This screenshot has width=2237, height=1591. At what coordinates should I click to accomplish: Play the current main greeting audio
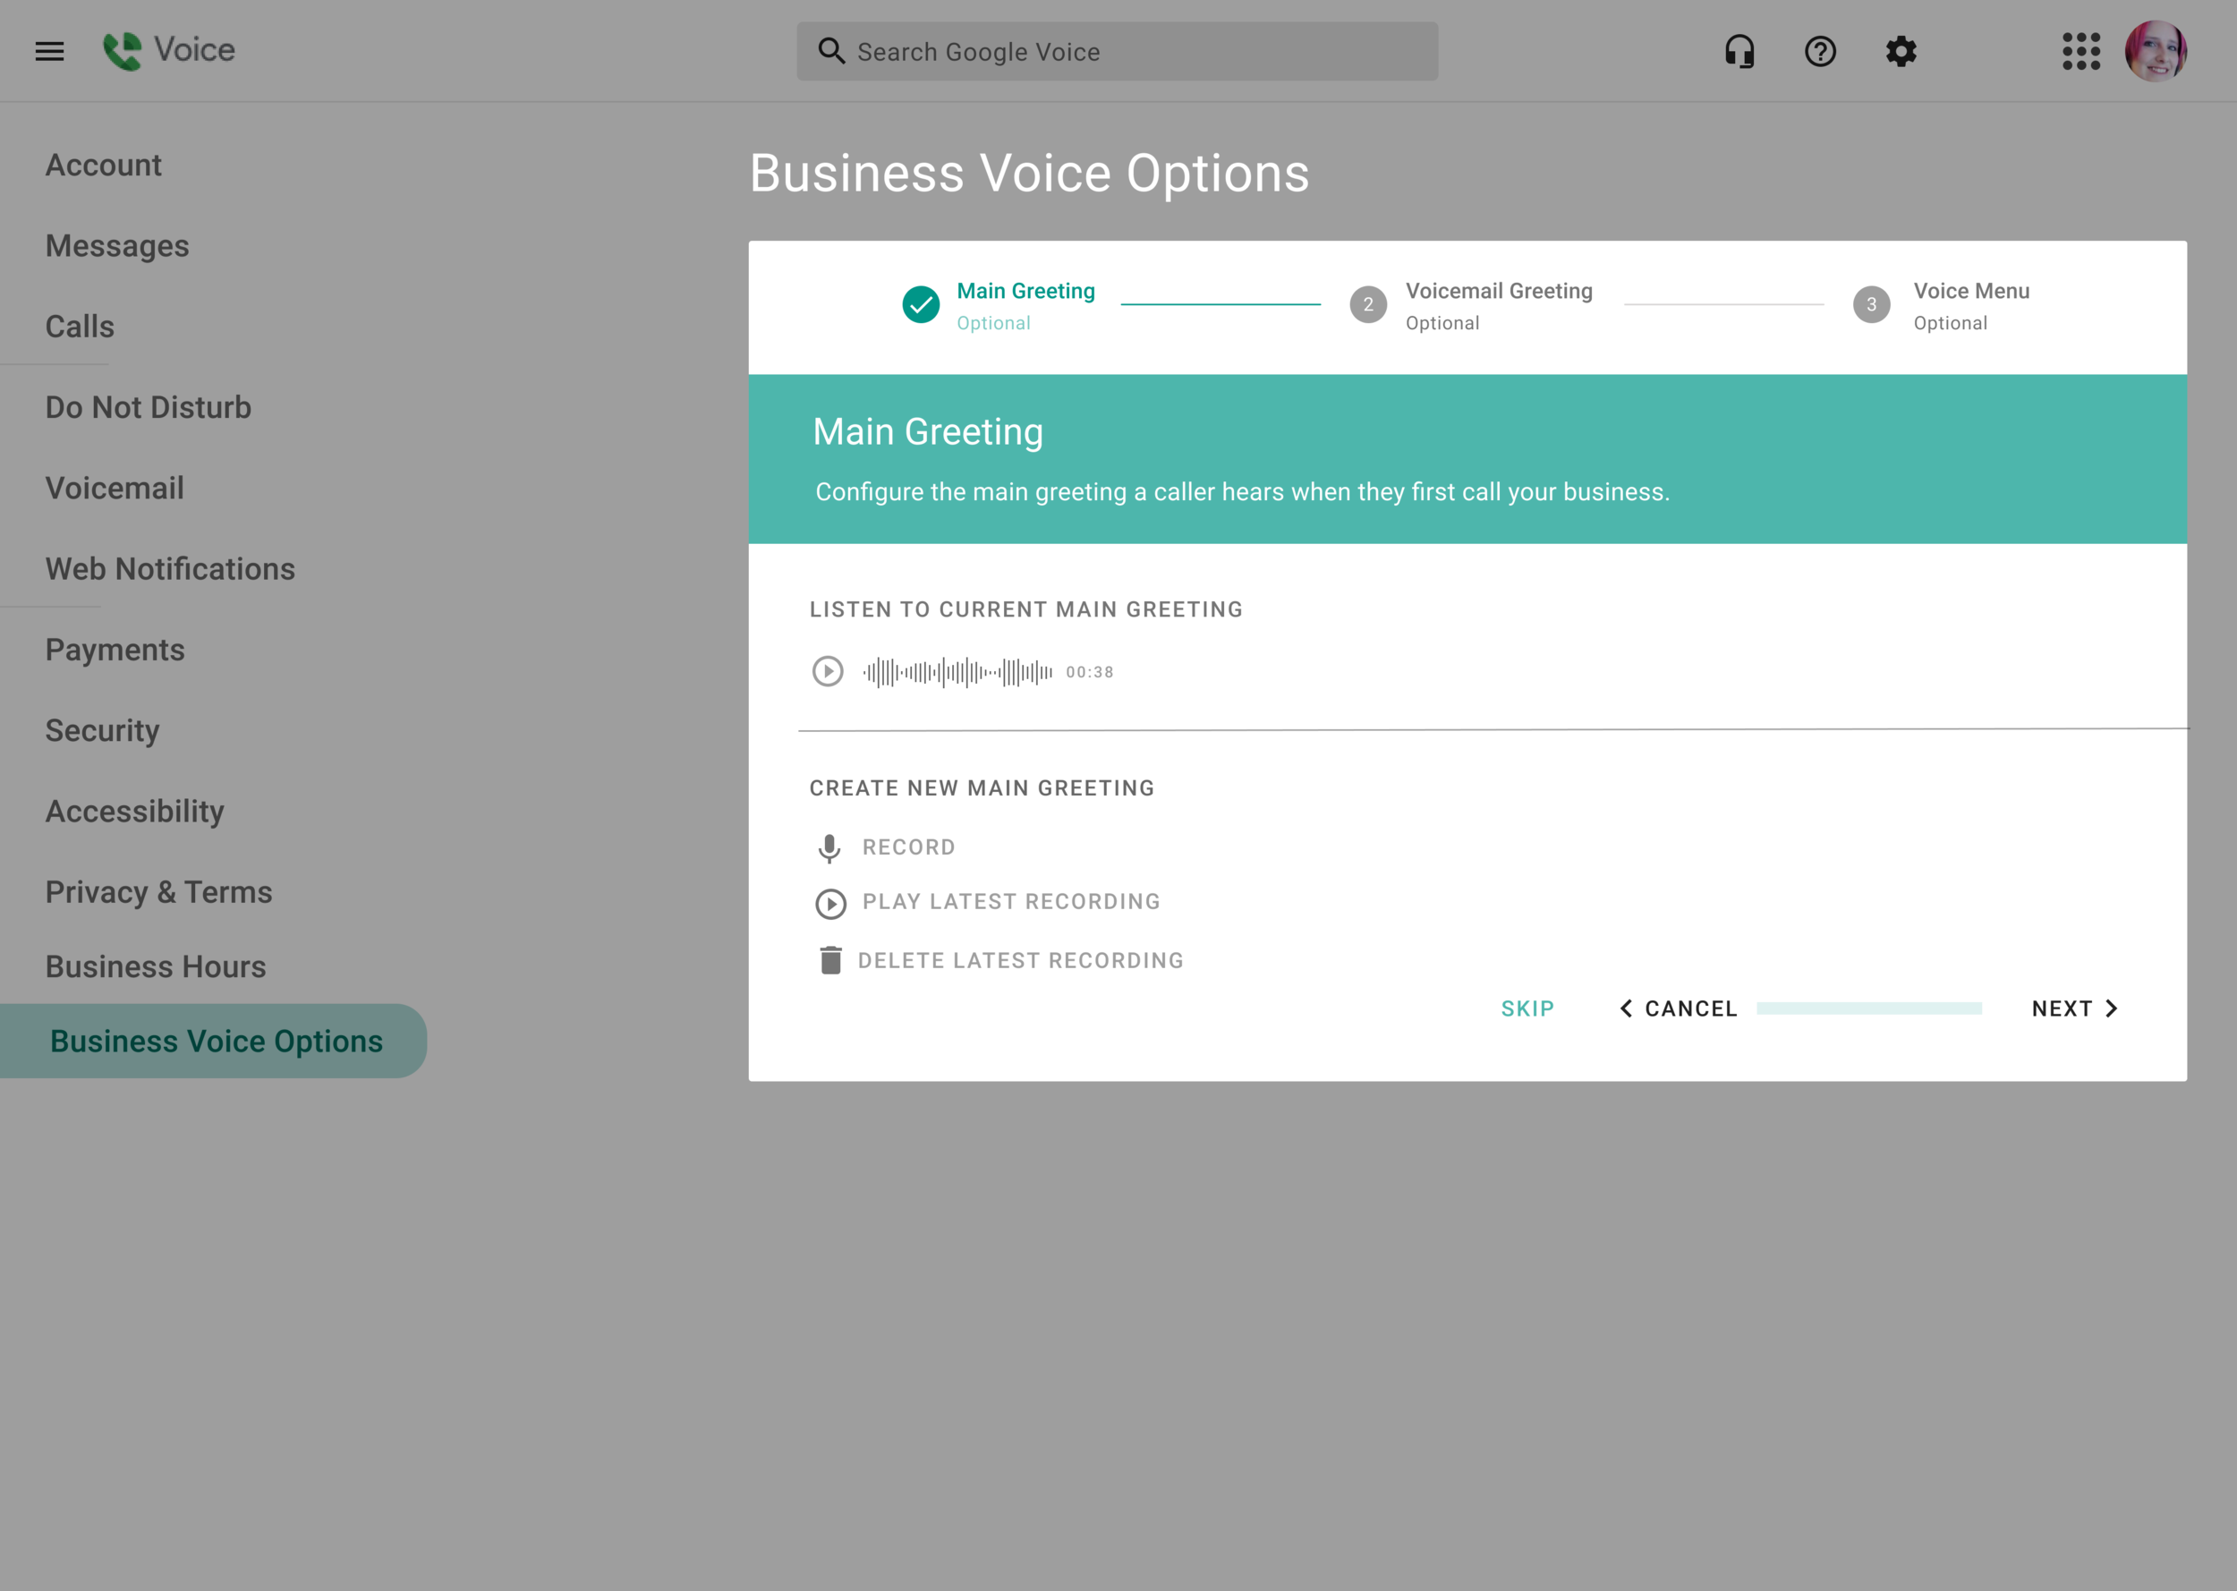tap(828, 672)
